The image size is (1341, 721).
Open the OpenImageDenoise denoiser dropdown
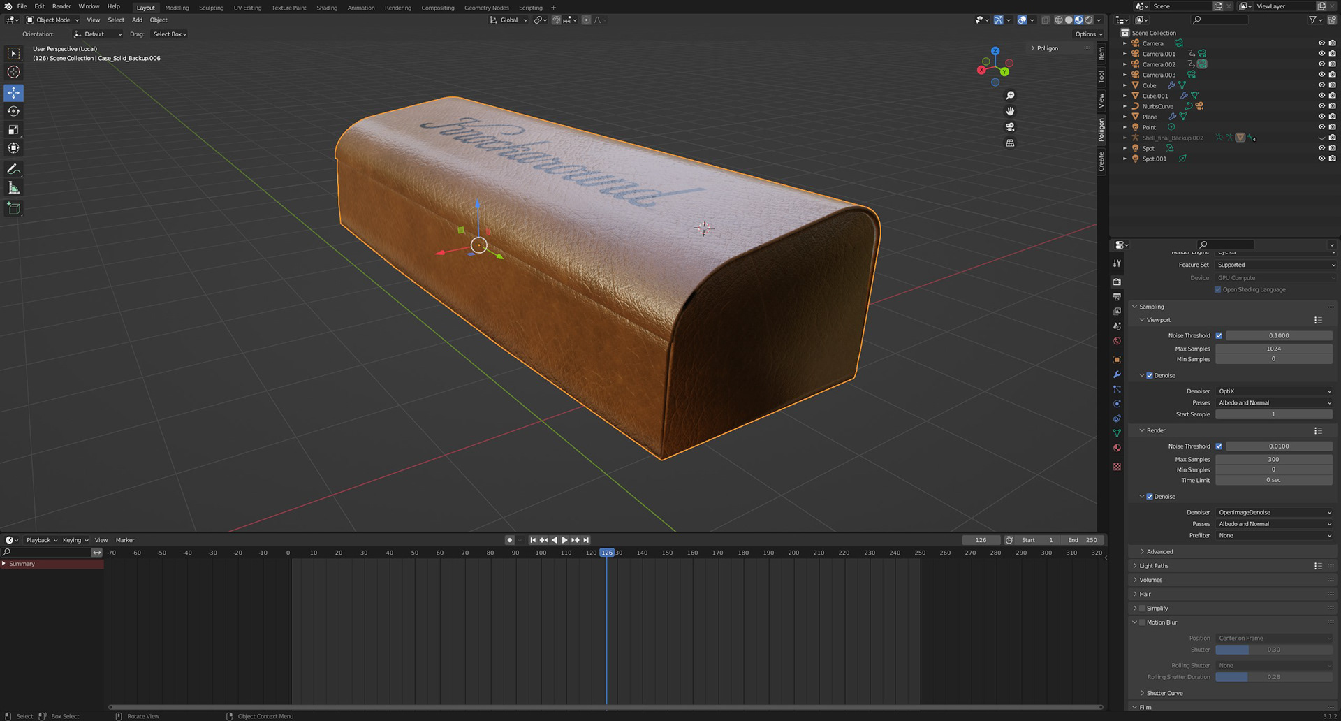tap(1274, 512)
